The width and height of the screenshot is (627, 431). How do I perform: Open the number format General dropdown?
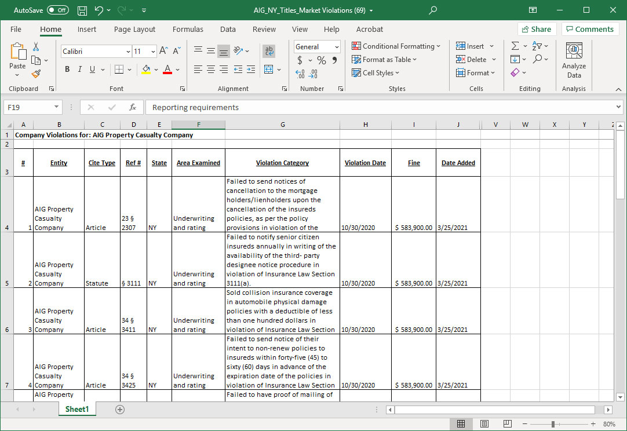337,47
